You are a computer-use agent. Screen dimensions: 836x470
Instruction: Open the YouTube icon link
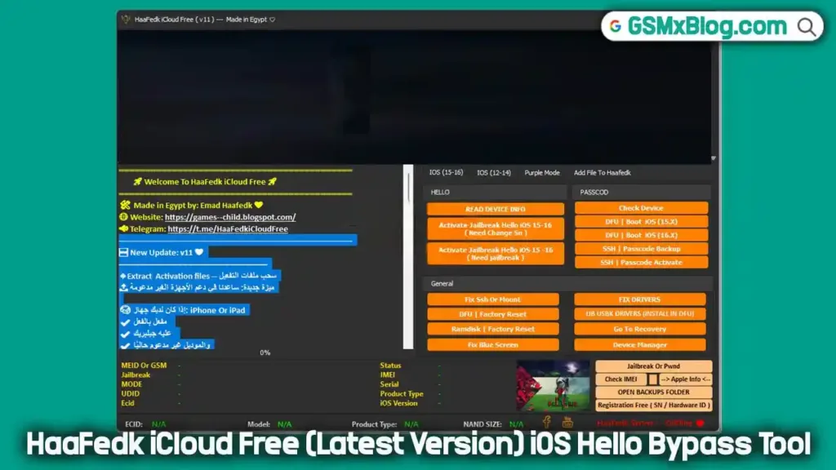tap(567, 422)
